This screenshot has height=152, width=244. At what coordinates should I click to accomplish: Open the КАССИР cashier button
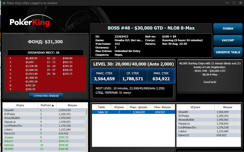[228, 40]
